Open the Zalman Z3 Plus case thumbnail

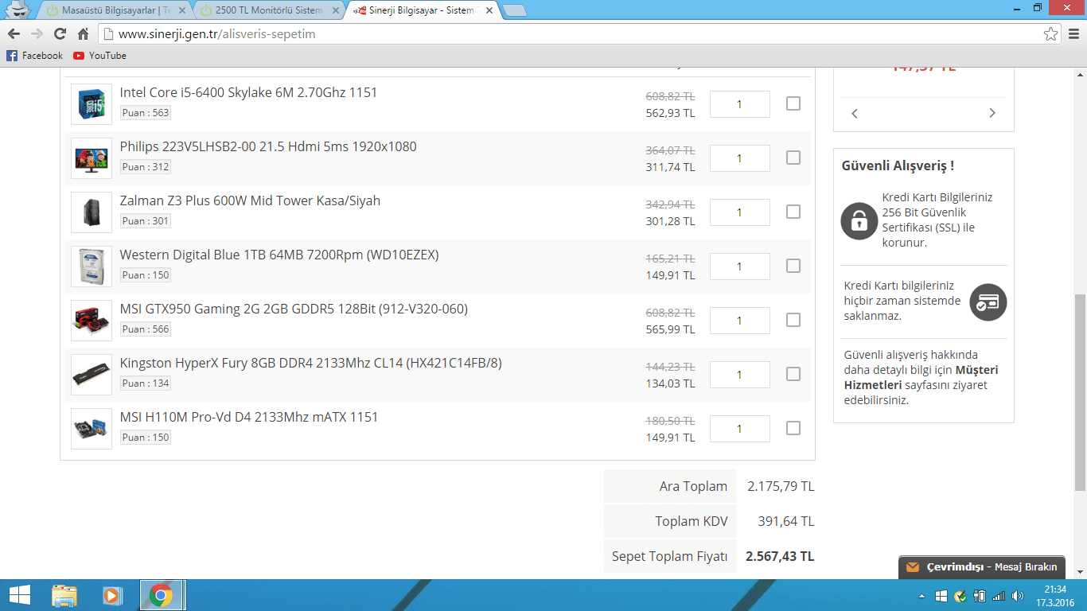tap(92, 212)
